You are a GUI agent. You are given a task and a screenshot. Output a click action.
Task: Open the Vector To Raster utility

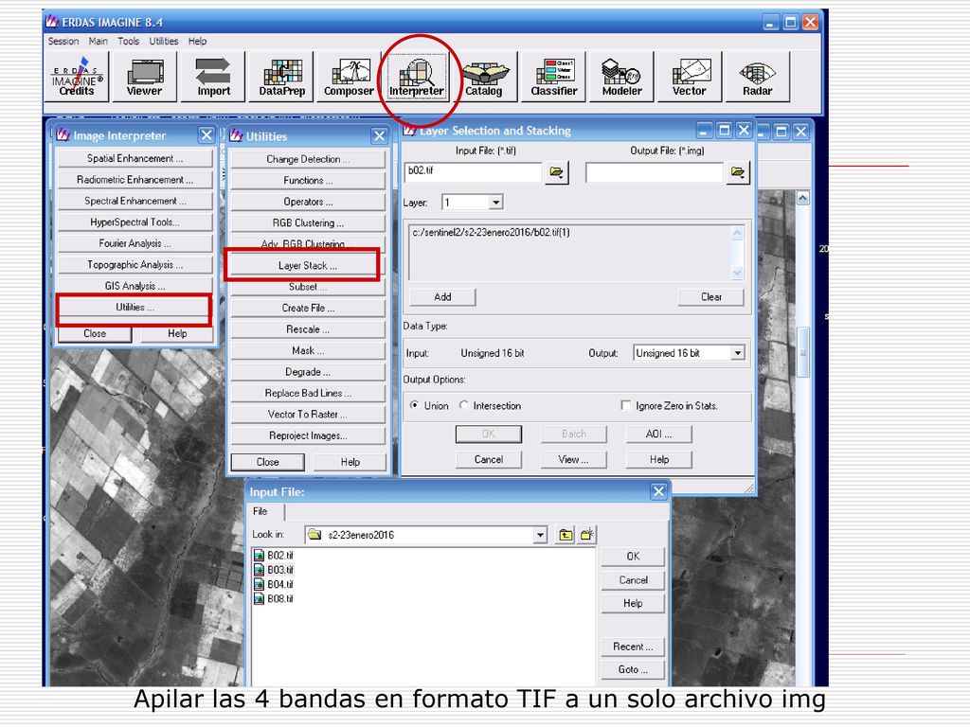coord(308,415)
